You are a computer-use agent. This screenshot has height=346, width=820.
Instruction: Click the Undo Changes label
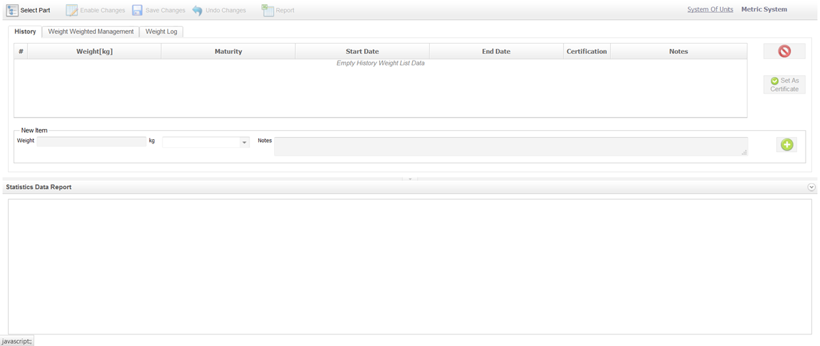coord(225,10)
